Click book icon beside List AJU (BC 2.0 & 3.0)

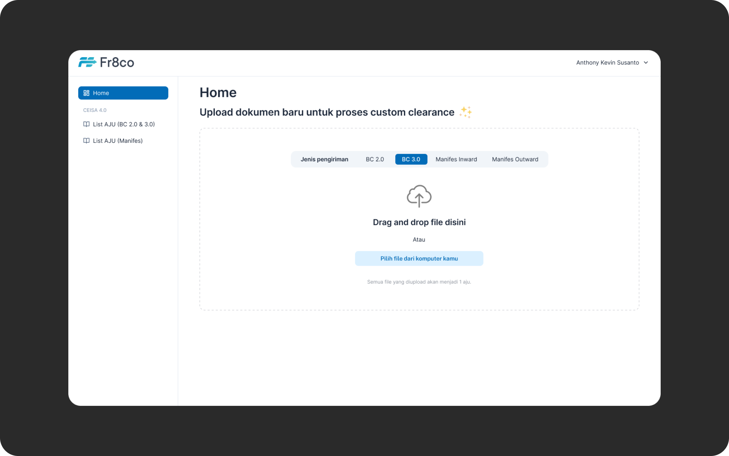tap(86, 124)
